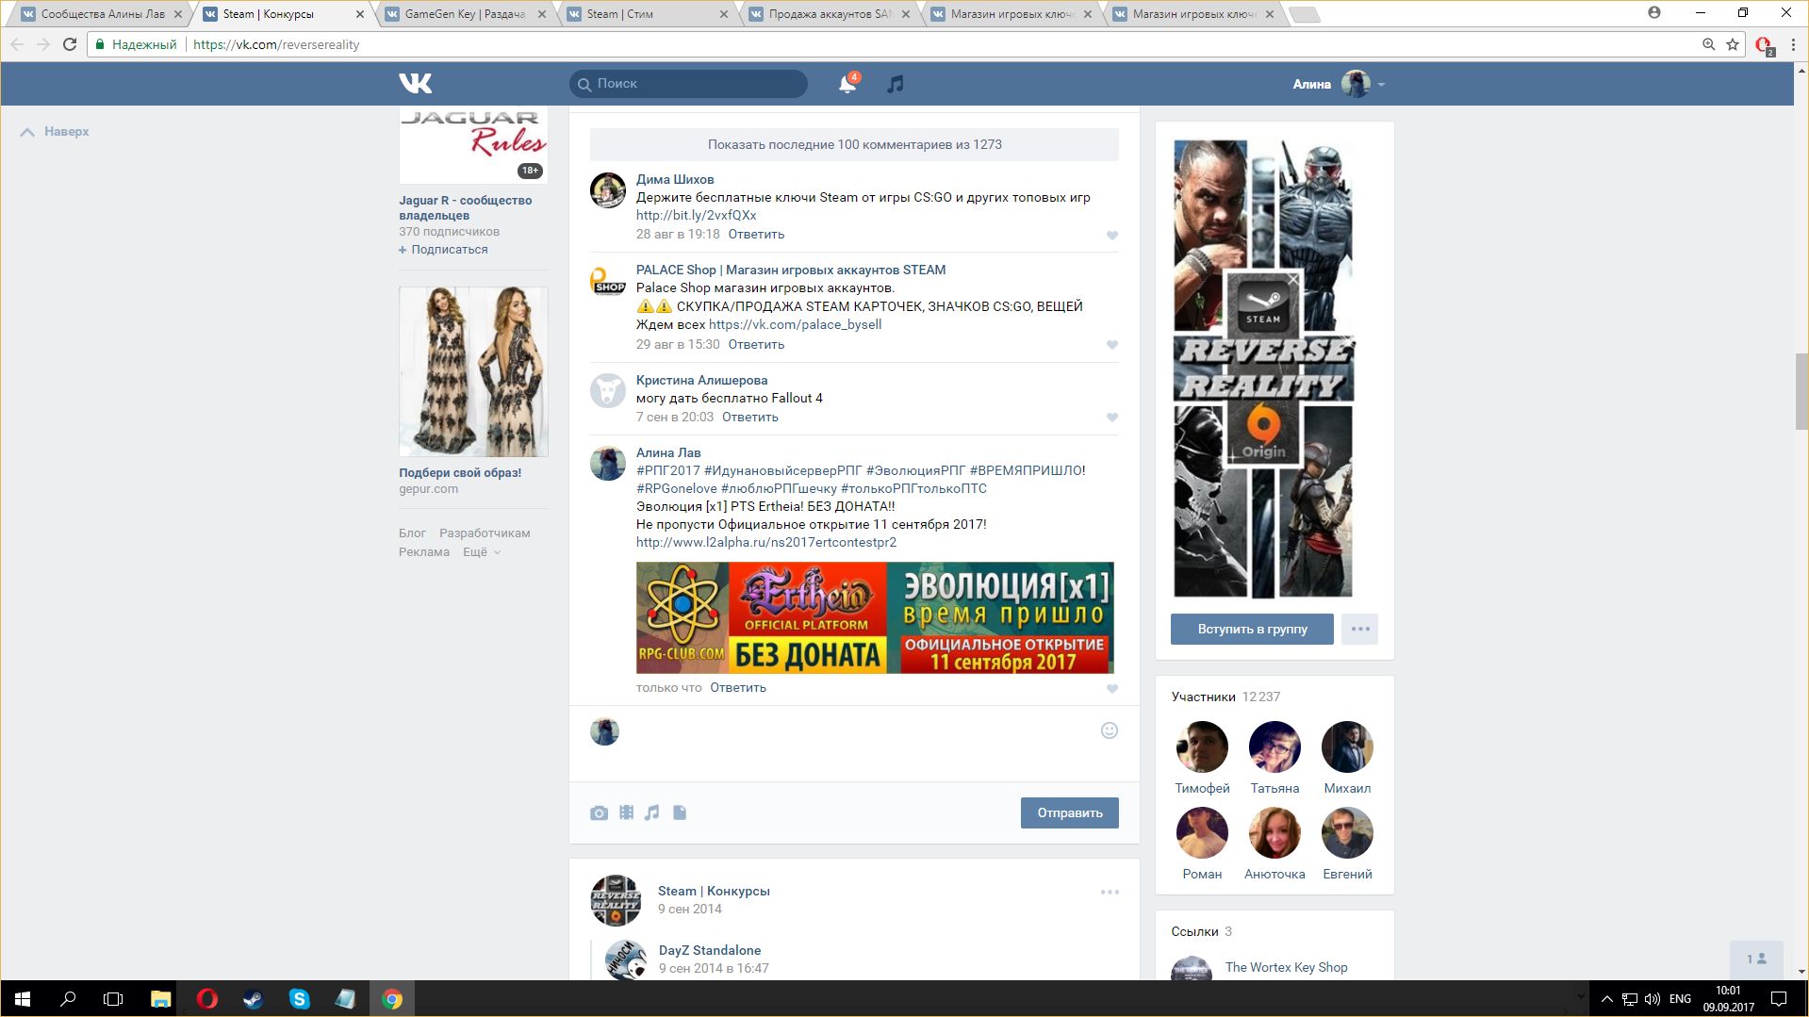Switch to GameGen Key tab
The height and width of the screenshot is (1017, 1809).
click(462, 14)
